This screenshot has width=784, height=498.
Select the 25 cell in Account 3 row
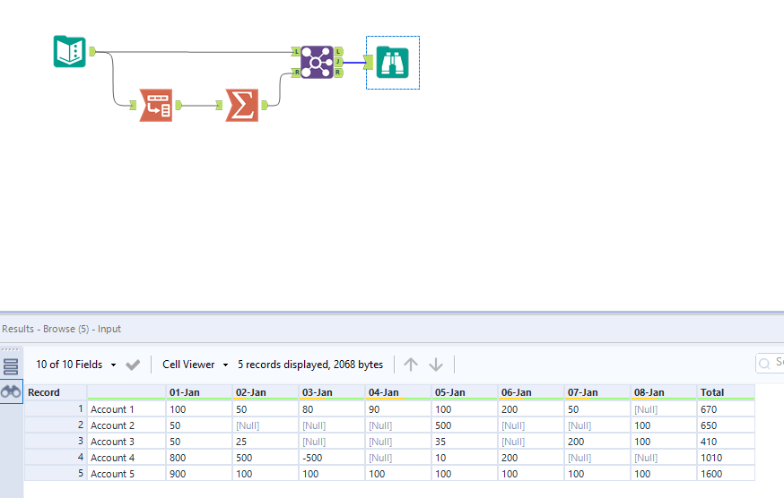pyautogui.click(x=266, y=441)
